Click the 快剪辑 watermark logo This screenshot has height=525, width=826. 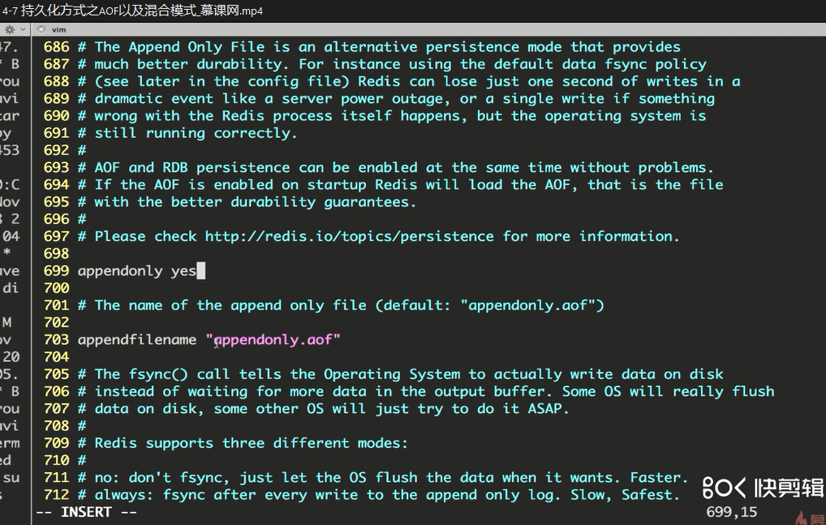(x=763, y=487)
